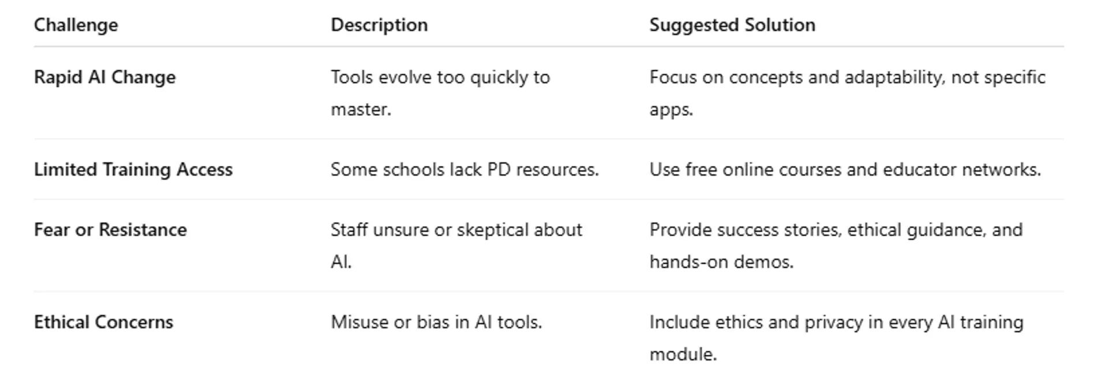Click the Challenge column header
Viewport: 1108px width, 383px height.
click(76, 25)
